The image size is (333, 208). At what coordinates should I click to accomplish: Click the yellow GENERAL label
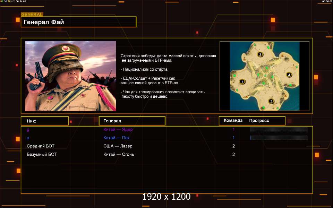[x=32, y=15]
